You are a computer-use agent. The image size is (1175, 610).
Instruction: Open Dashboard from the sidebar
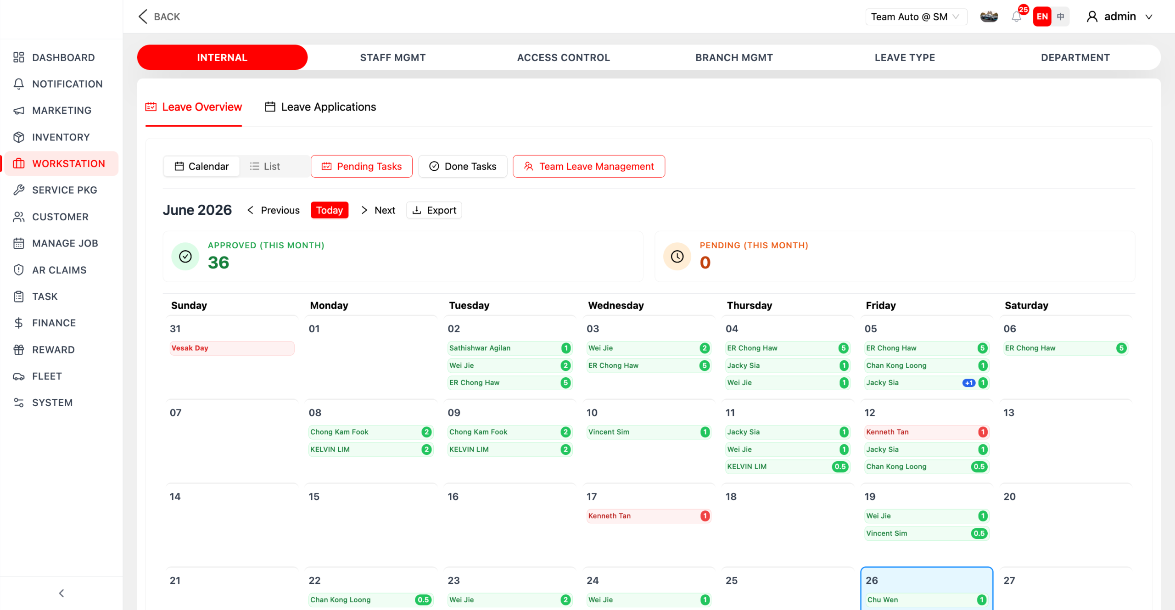pos(62,57)
